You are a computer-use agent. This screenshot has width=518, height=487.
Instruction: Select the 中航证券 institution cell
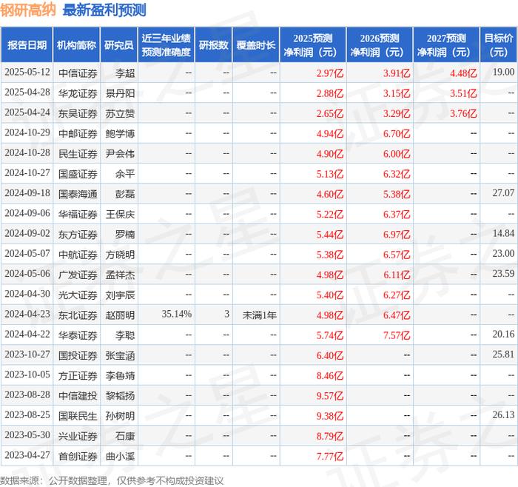[x=78, y=255]
